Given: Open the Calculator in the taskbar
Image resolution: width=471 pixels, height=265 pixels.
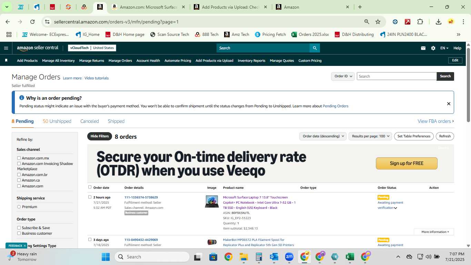Looking at the screenshot, I should pos(259,257).
